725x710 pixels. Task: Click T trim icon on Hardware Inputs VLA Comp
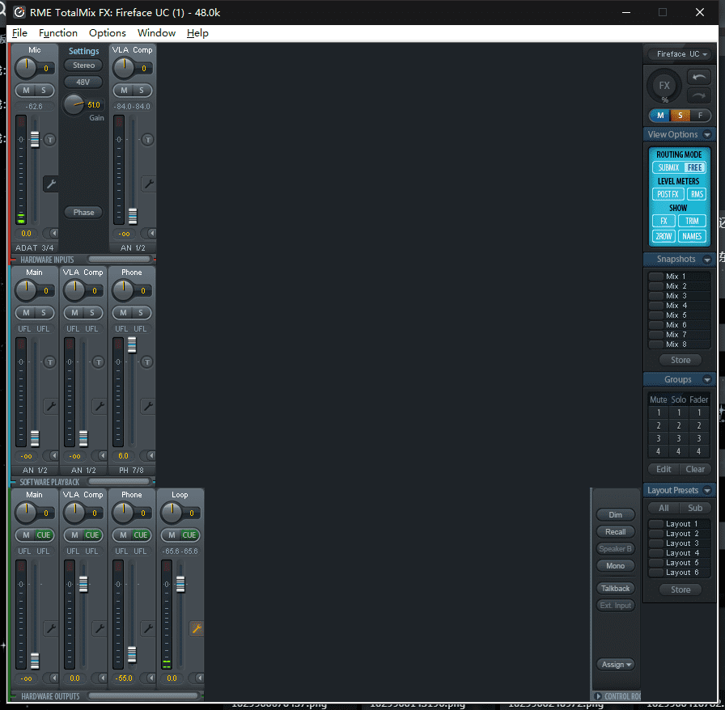click(147, 140)
